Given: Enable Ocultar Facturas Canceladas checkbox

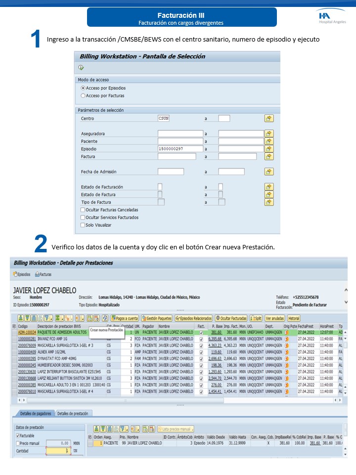Looking at the screenshot, I should (83, 210).
